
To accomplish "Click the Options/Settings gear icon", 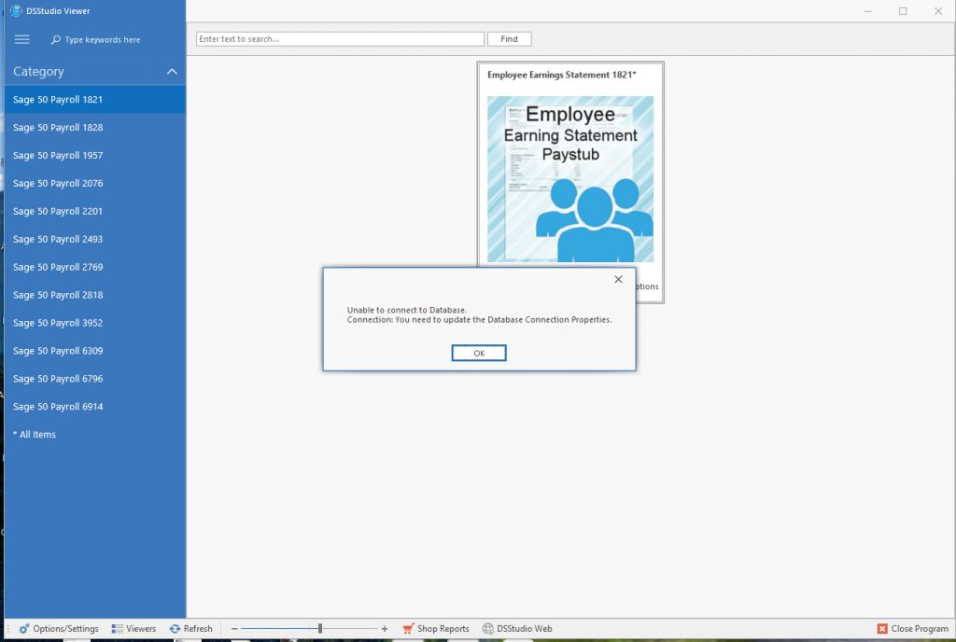I will tap(24, 629).
